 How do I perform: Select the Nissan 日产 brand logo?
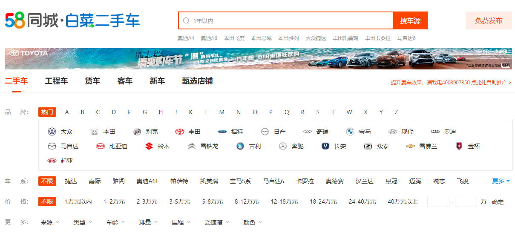(x=265, y=132)
